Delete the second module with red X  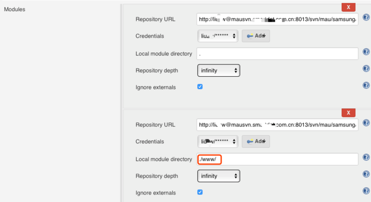point(349,113)
